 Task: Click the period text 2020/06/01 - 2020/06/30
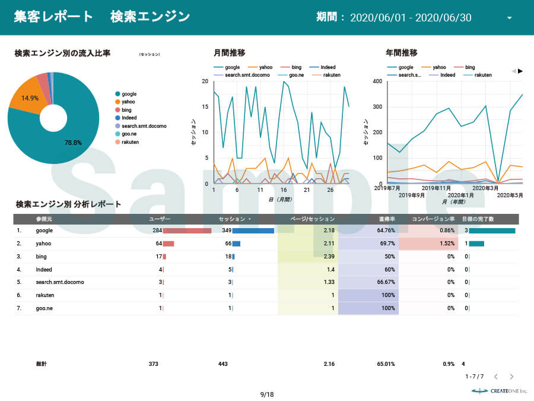[x=411, y=18]
